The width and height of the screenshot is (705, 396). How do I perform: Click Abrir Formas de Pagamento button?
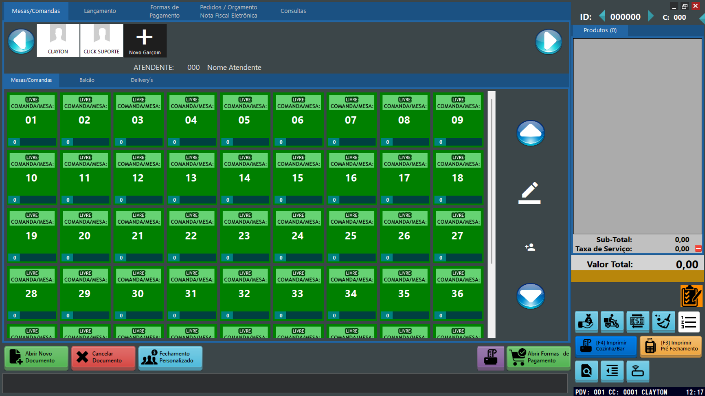[538, 357]
